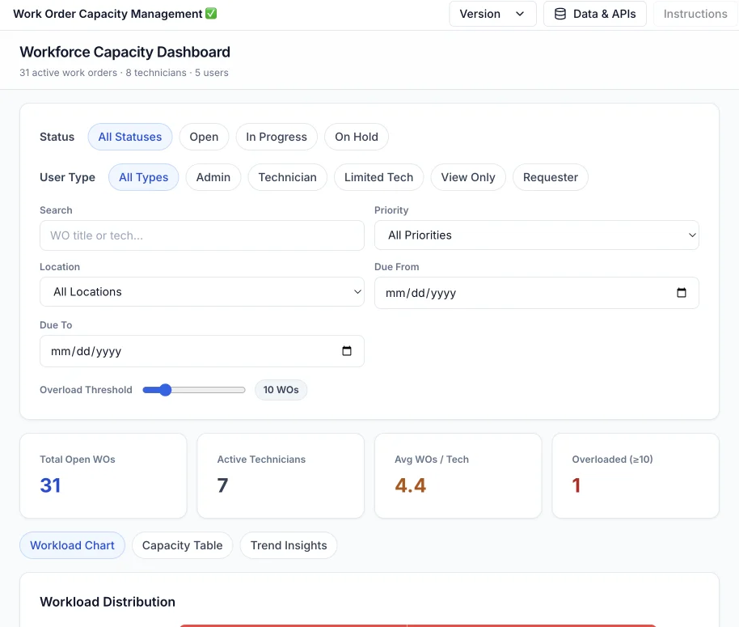Filter user type by Technician
Viewport: 739px width, 627px height.
pyautogui.click(x=287, y=177)
